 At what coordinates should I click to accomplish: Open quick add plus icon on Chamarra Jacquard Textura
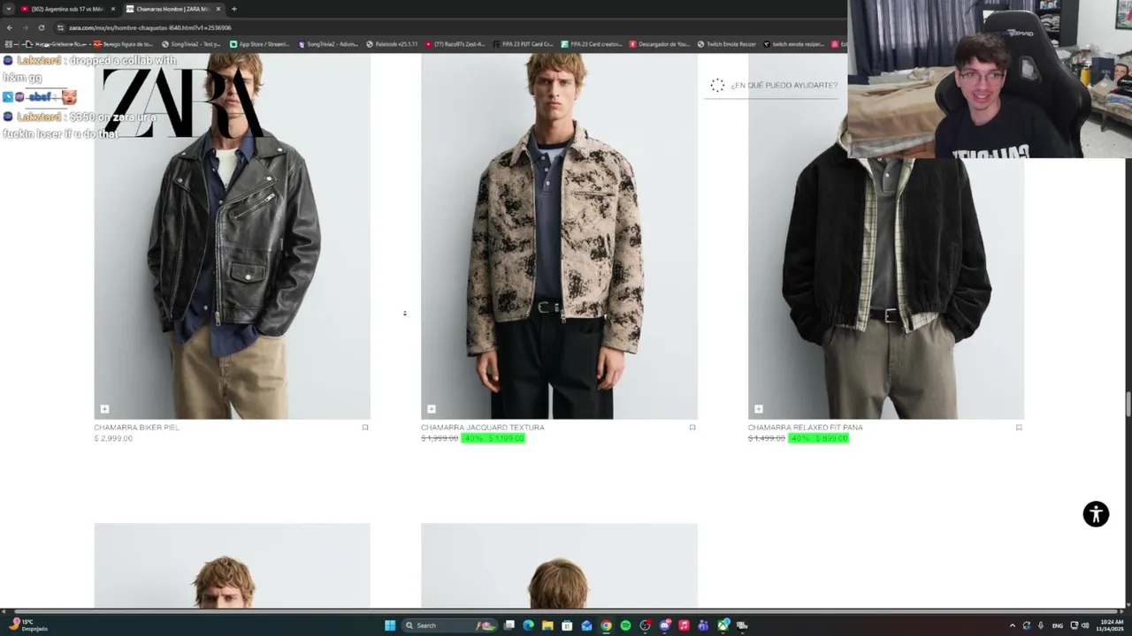click(432, 409)
